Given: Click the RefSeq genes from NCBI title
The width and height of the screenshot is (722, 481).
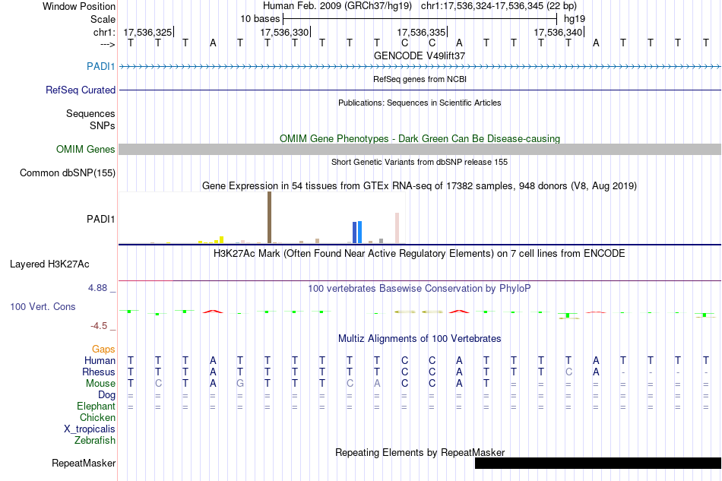Looking at the screenshot, I should pyautogui.click(x=420, y=79).
